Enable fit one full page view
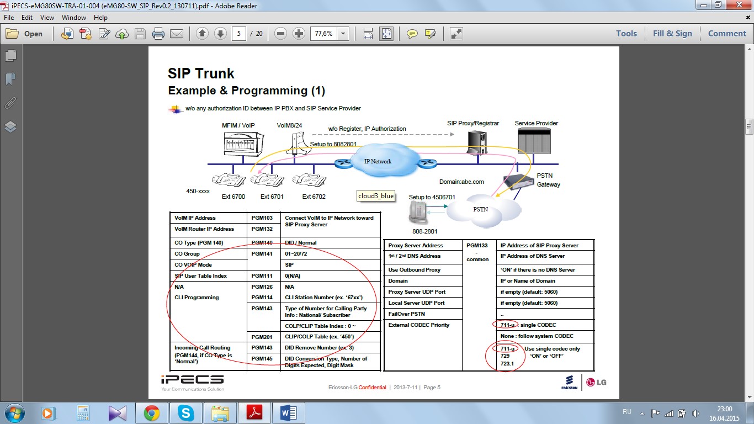Screen dimensions: 754x424 (386, 34)
